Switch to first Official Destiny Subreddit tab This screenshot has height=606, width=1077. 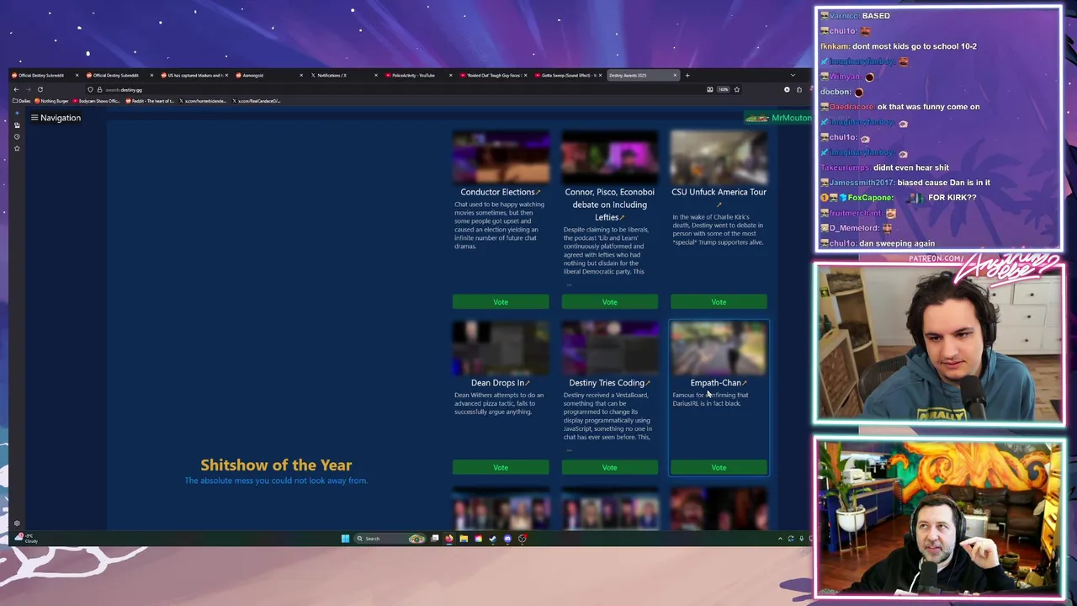point(45,76)
